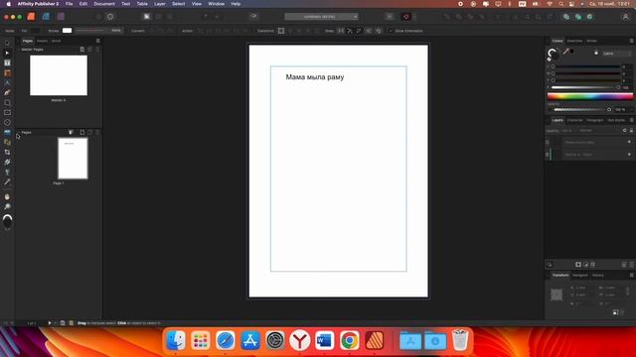Screen dimensions: 636x357
Task: Click the add layer button below Layers
Action: coord(624,265)
